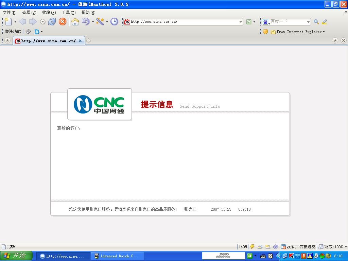Toggle ad filter 没有广告被过滤 status
348x261 pixels.
[x=298, y=247]
